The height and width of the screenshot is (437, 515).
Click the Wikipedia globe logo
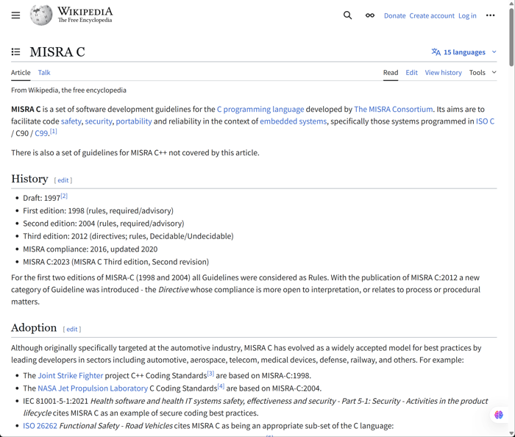(x=41, y=15)
